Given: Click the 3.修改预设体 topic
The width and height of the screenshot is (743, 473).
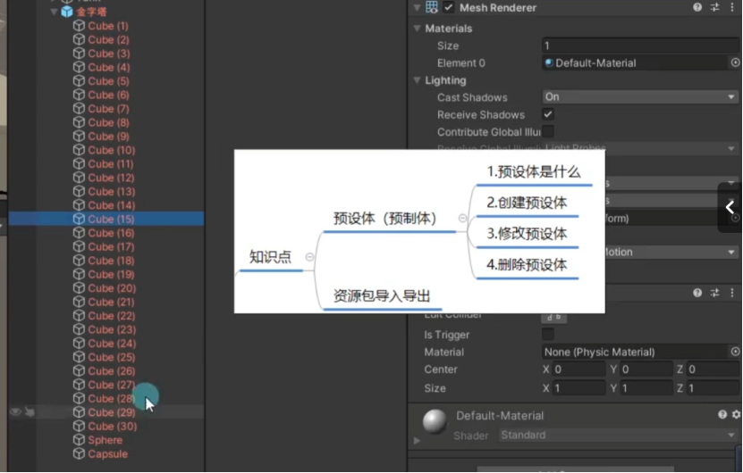Looking at the screenshot, I should coord(527,234).
